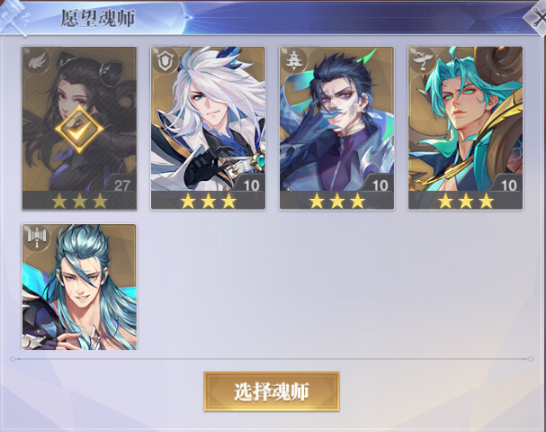Click the class icon on horned teal-haired card
This screenshot has width=546, height=432.
tap(423, 62)
